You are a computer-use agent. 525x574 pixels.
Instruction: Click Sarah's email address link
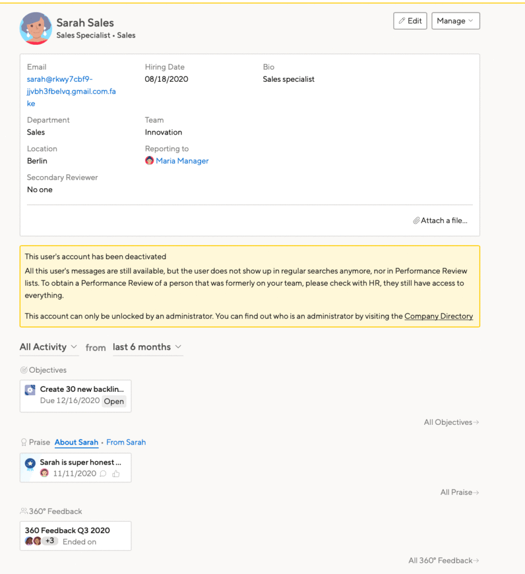[x=71, y=91]
